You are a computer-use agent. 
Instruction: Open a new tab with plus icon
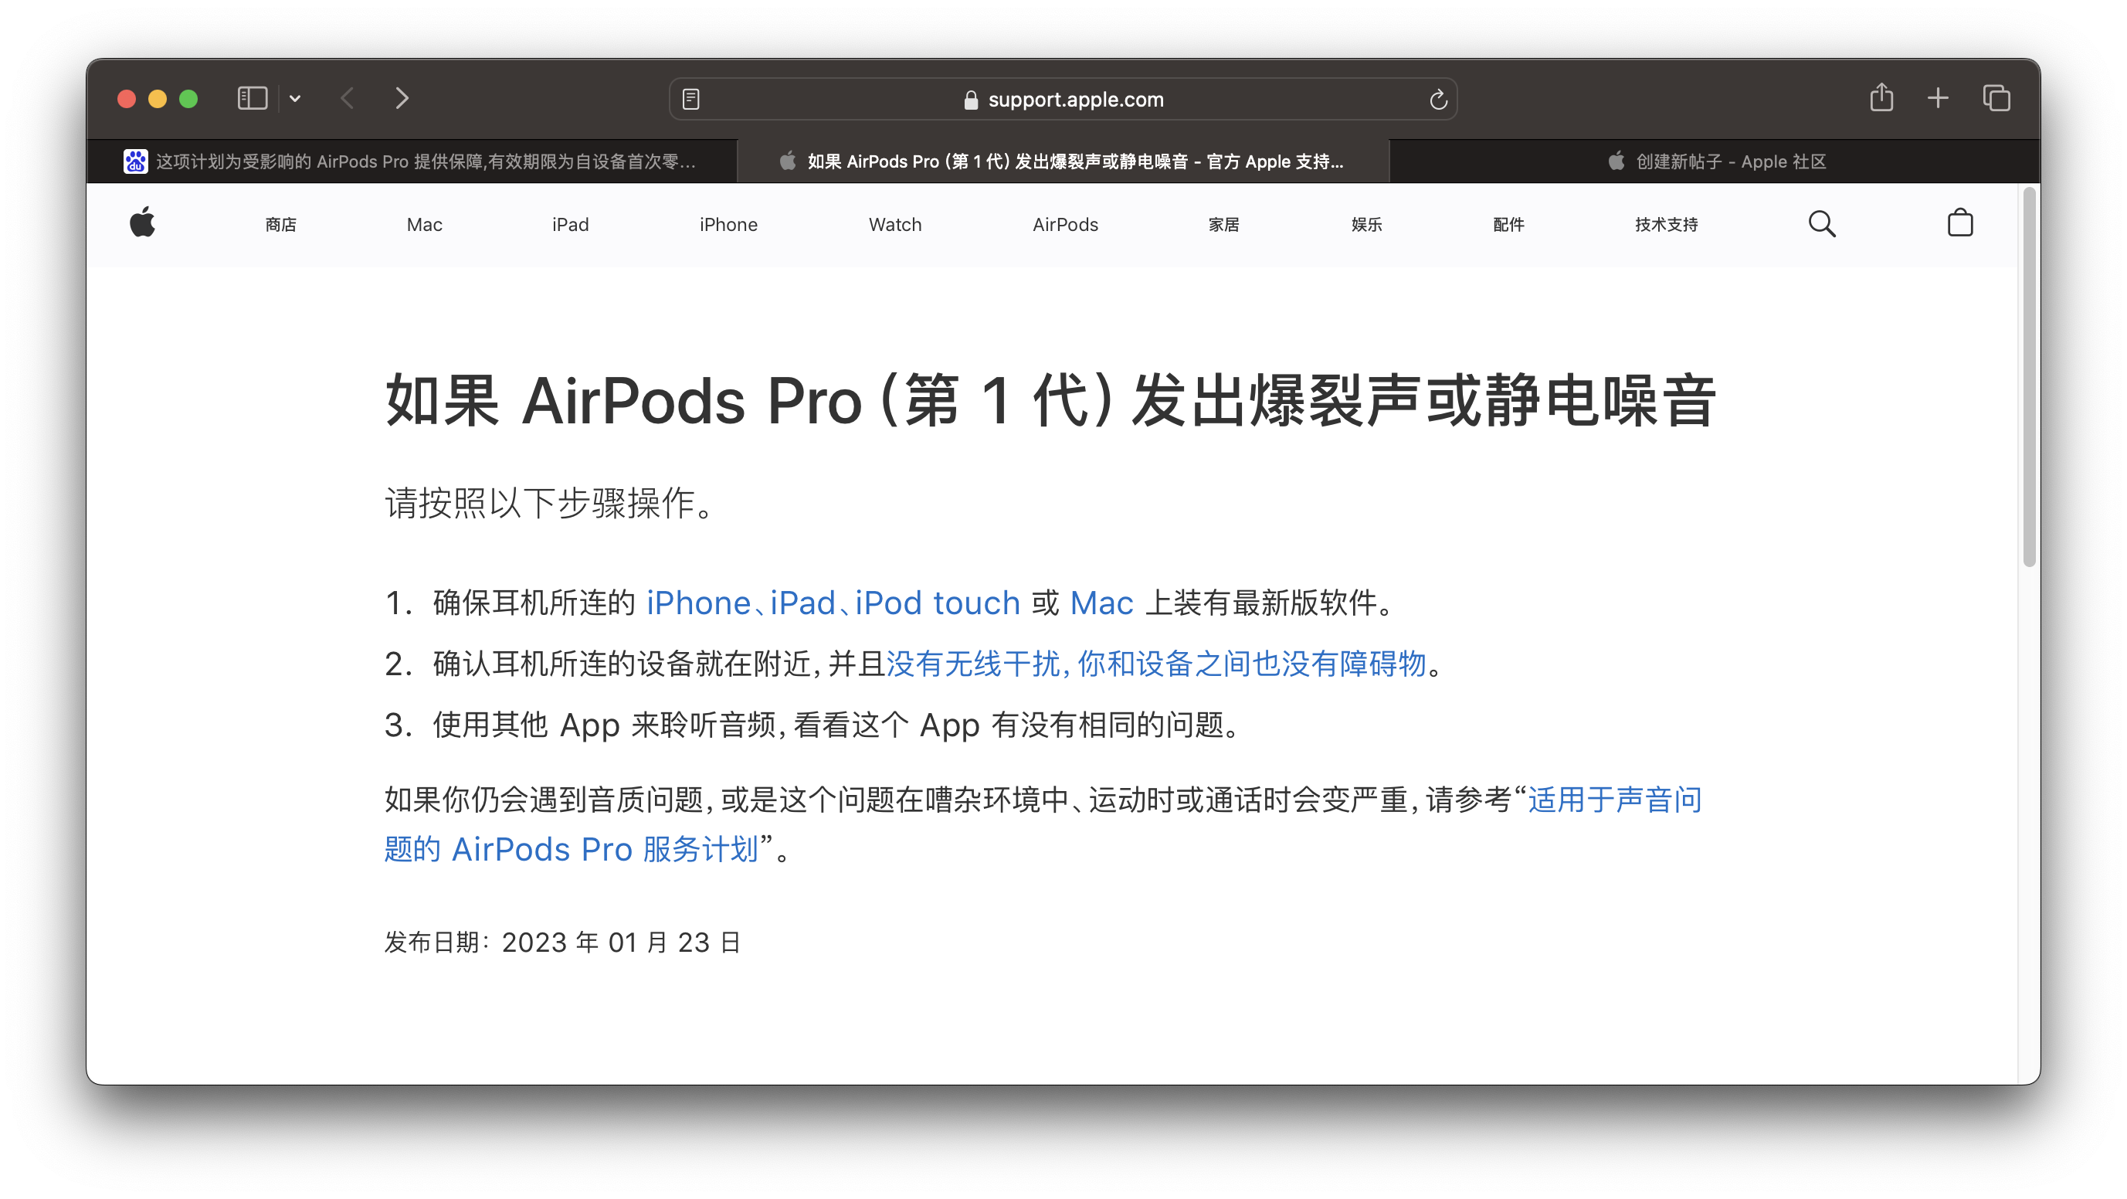coord(1937,98)
